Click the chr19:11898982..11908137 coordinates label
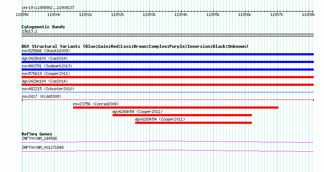The image size is (324, 172). 48,8
